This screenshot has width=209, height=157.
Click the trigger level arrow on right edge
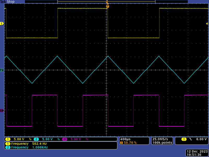tap(207, 24)
